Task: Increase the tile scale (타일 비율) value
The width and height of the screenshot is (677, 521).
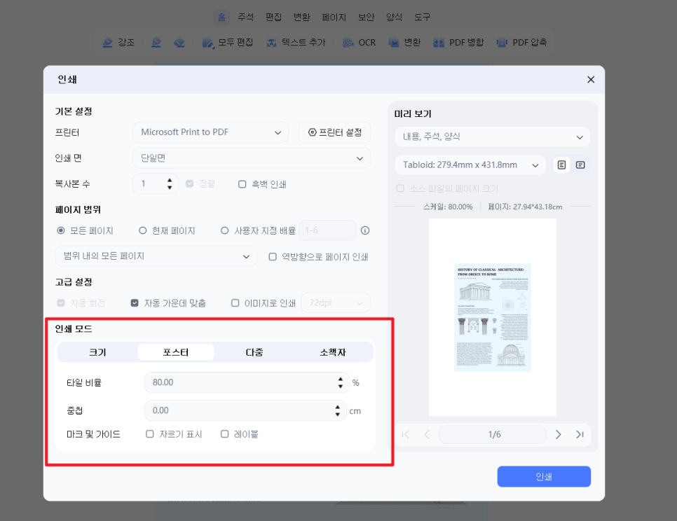Action: pyautogui.click(x=341, y=379)
